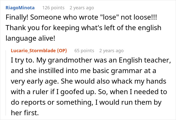
Task: Click the 65 points score
Action: 84,51
